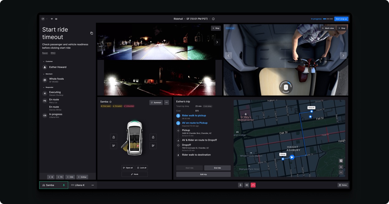The width and height of the screenshot is (389, 204).
Task: Click the Drop off map label
Action: click(311, 108)
